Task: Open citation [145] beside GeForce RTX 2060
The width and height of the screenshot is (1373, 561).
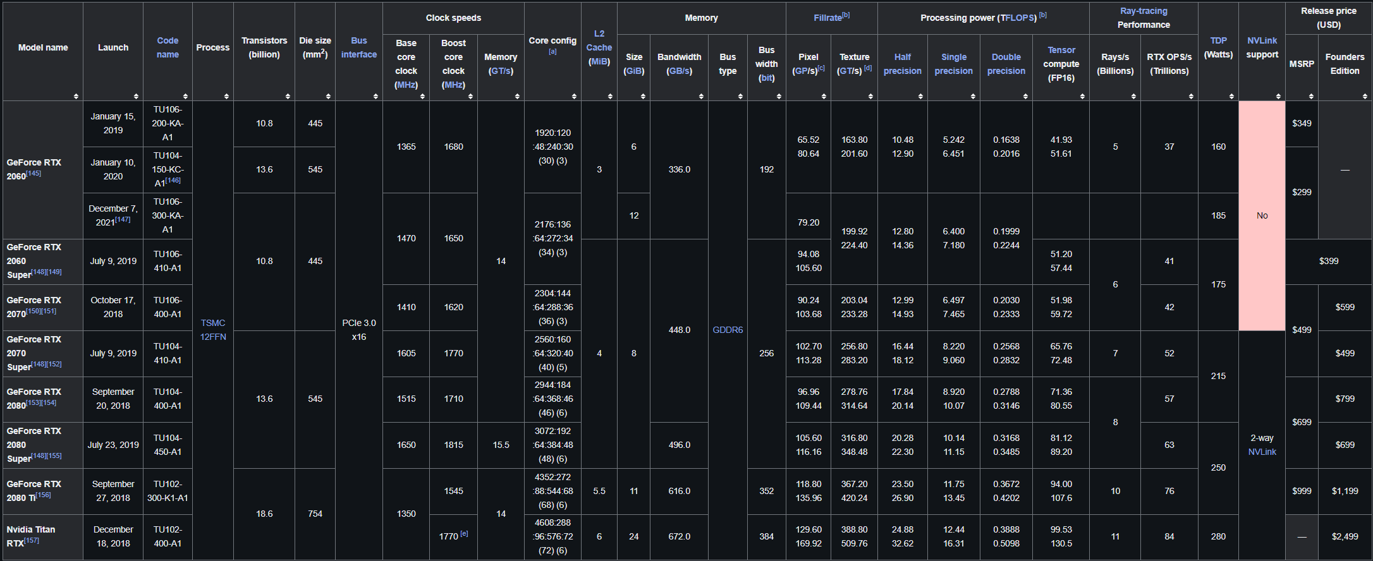Action: (34, 173)
